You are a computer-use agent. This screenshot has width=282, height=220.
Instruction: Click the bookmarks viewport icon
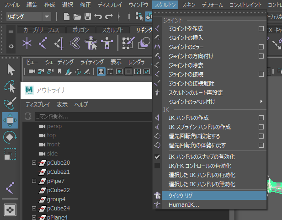coord(59,71)
